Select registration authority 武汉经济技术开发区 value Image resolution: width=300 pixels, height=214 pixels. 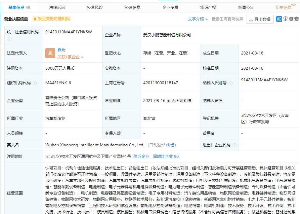click(265, 119)
